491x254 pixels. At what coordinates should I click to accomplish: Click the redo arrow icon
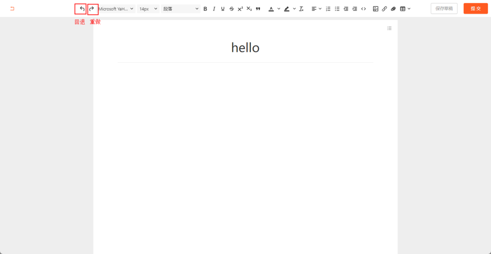click(x=92, y=9)
